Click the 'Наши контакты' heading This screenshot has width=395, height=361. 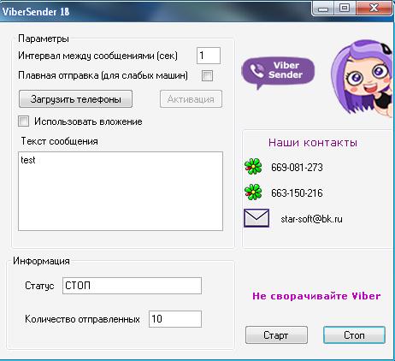313,143
